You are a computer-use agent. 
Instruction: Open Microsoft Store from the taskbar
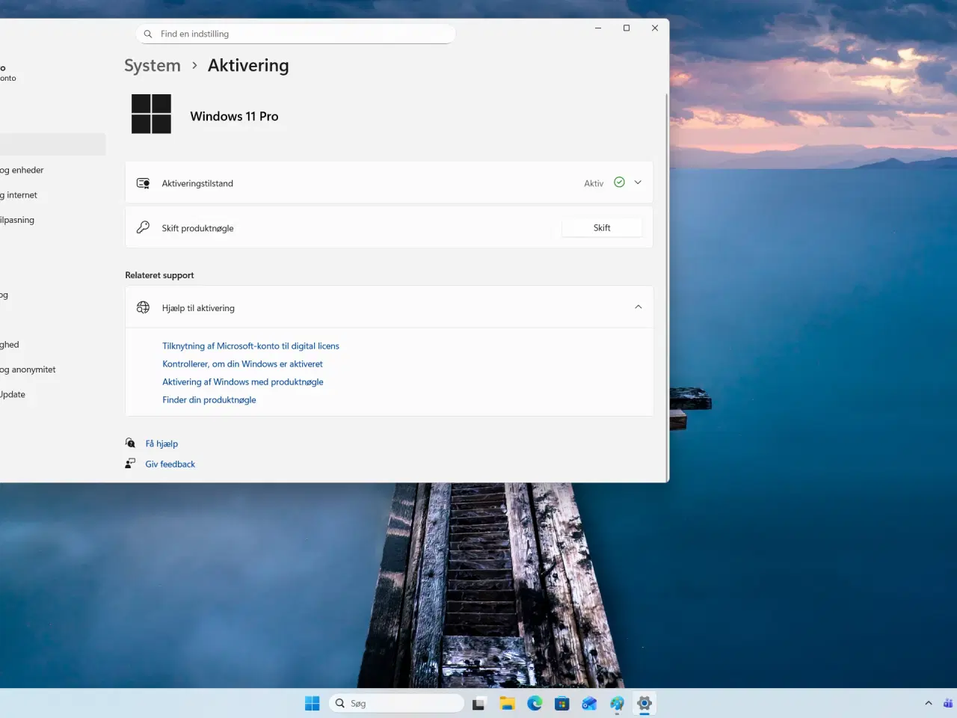click(561, 703)
